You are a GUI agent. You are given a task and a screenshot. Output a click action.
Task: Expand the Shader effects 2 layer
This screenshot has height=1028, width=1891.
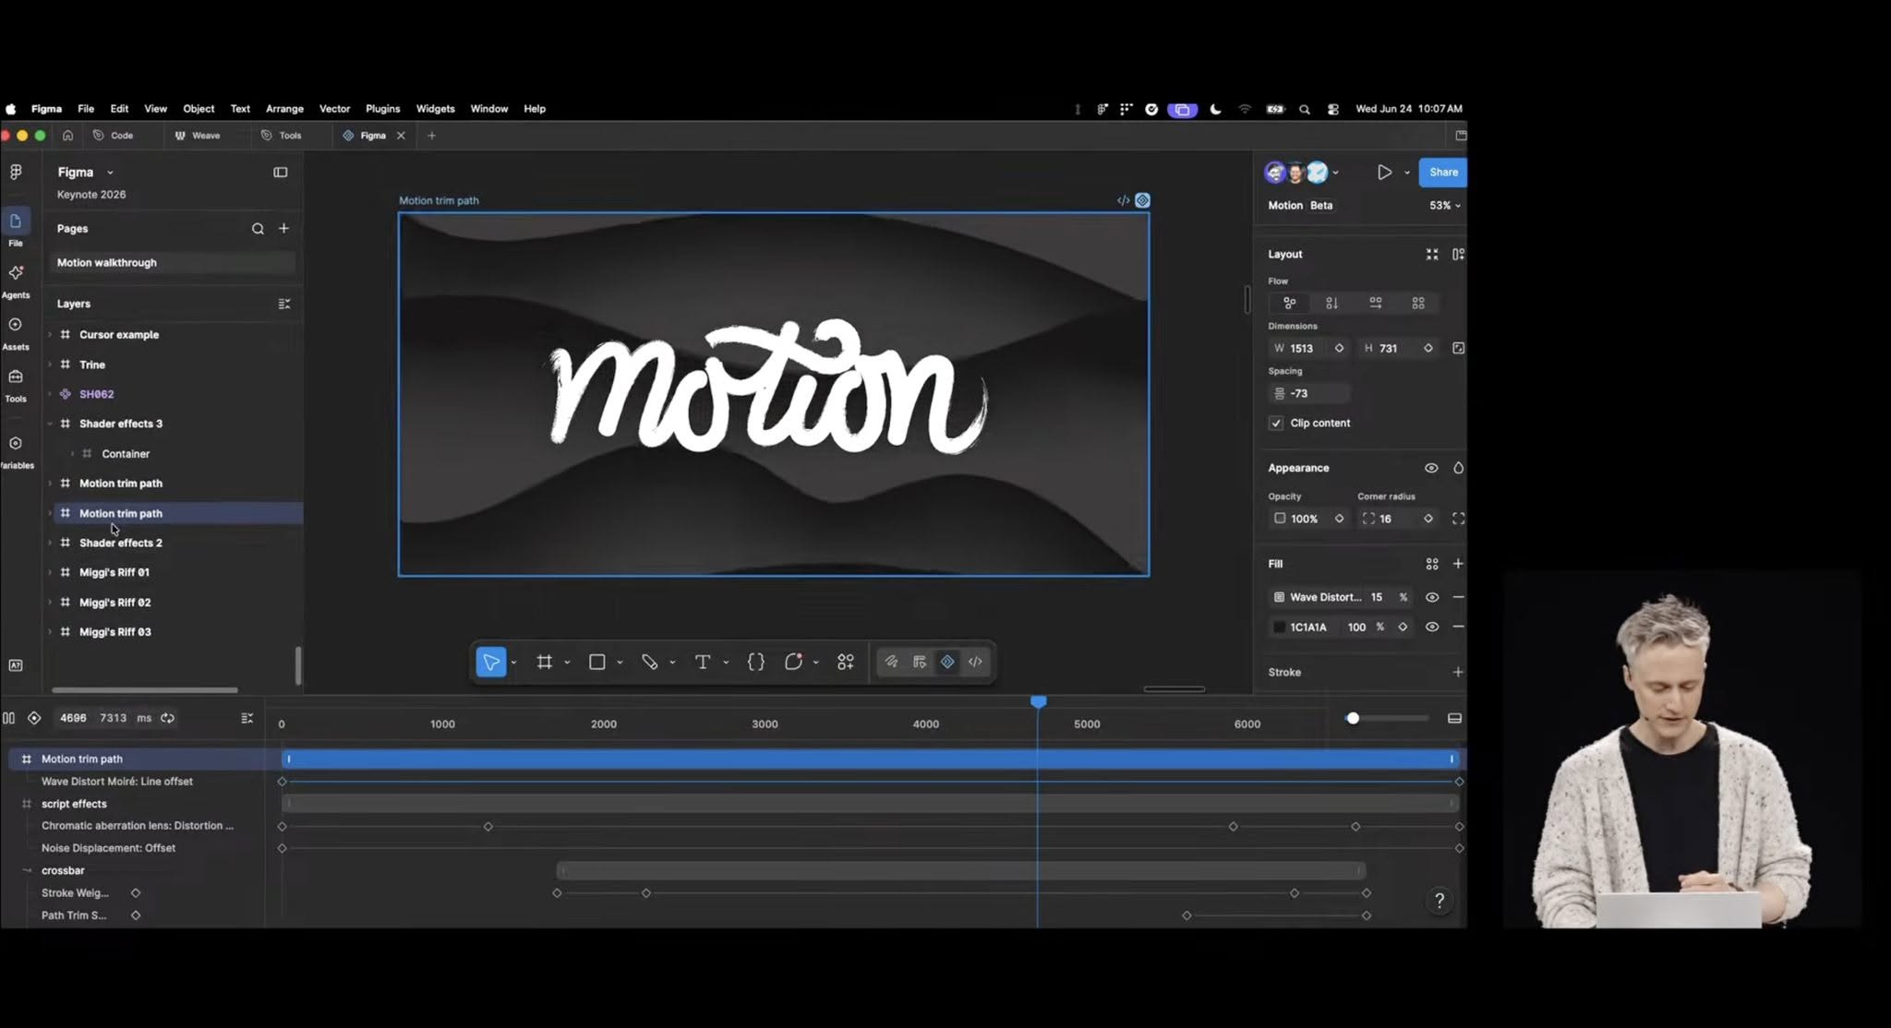pos(50,543)
